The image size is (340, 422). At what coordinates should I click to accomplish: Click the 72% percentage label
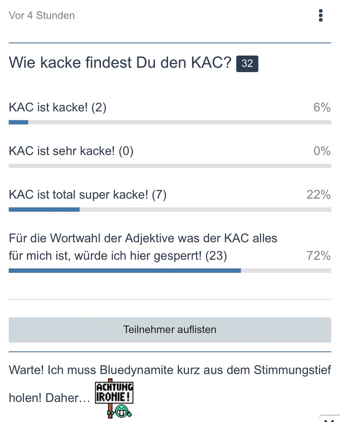coord(318,256)
